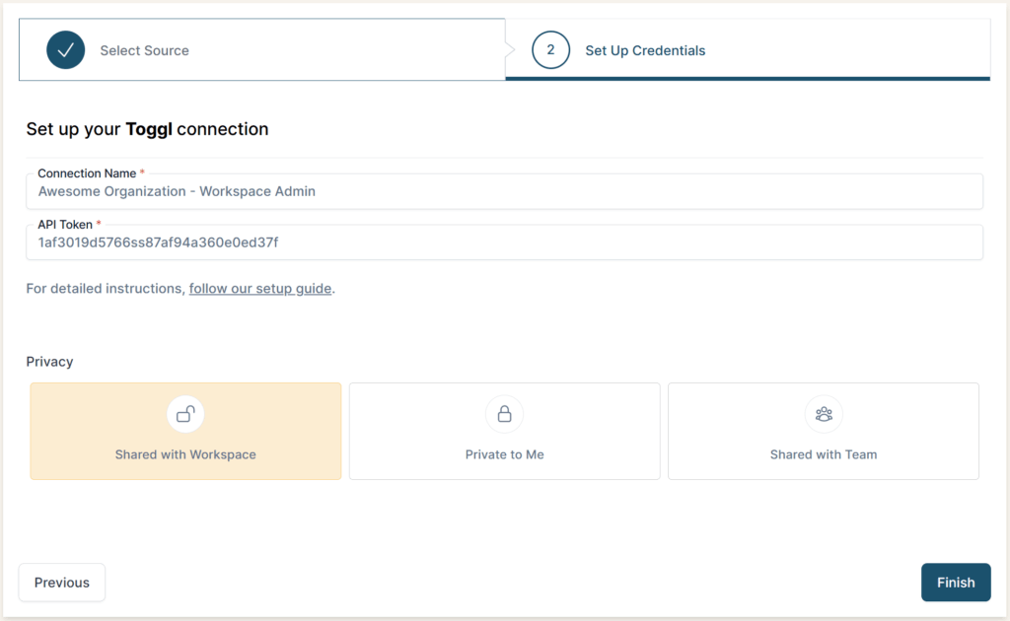1010x621 pixels.
Task: Focus the API Token input field
Action: coord(504,242)
